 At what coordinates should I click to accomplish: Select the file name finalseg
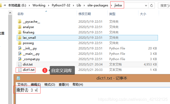(28, 32)
